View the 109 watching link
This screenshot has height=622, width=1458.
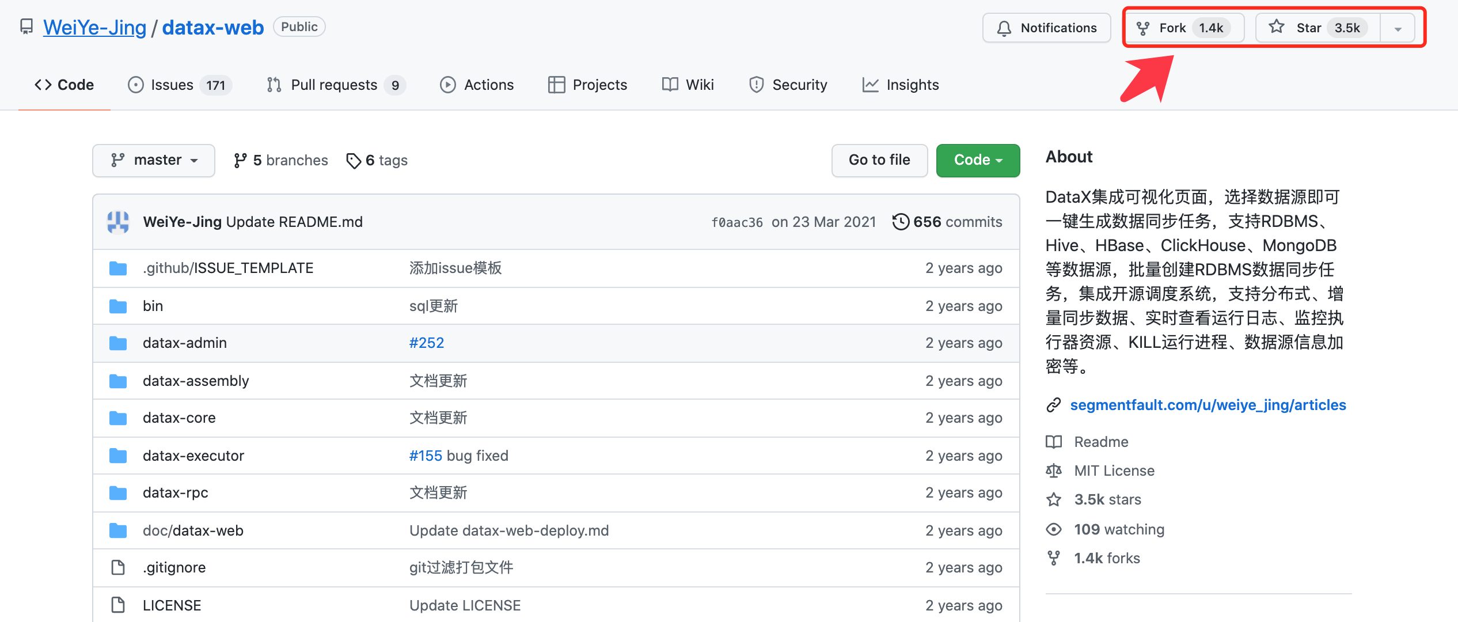(1119, 529)
